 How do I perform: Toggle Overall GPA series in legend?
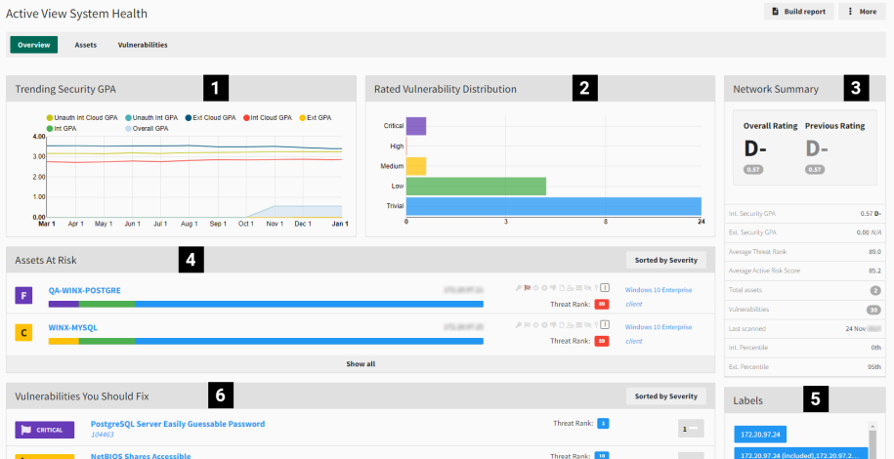coord(147,128)
